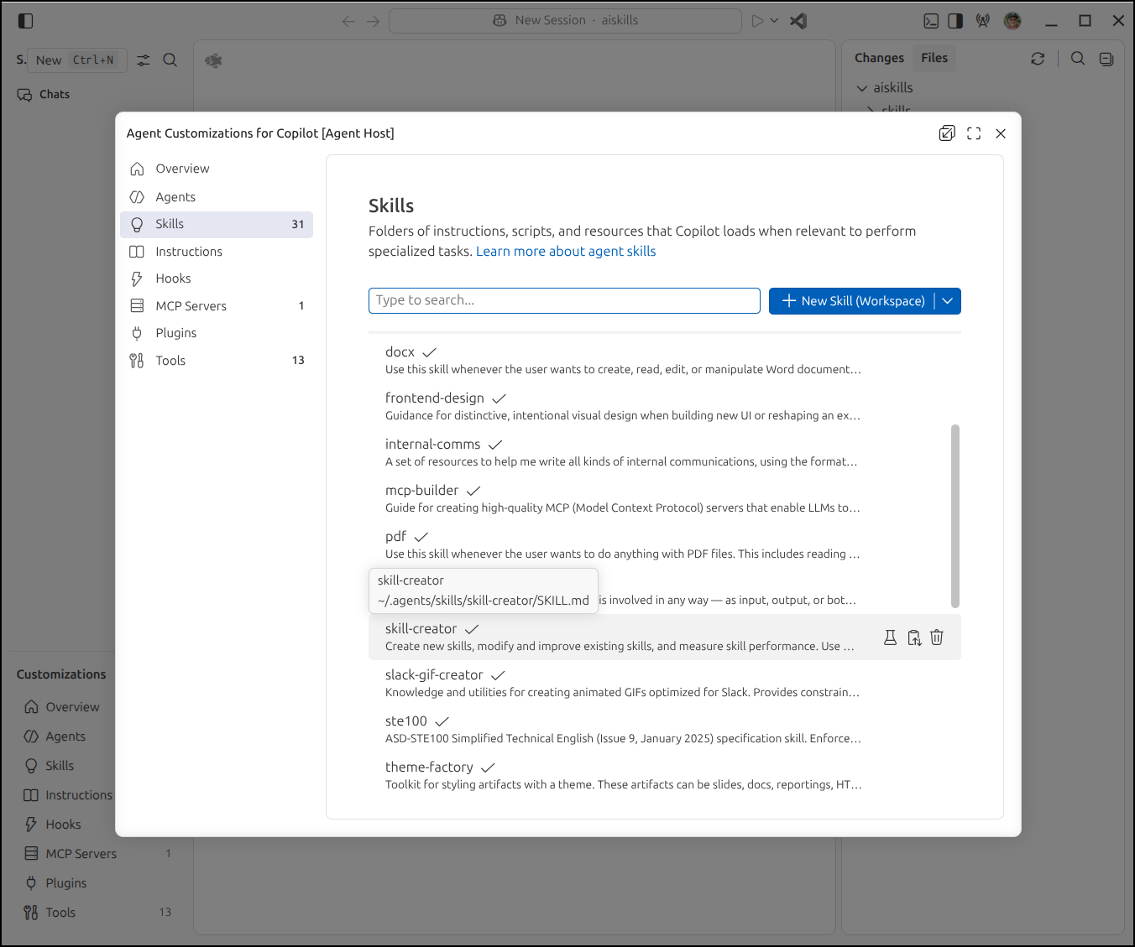The height and width of the screenshot is (947, 1135).
Task: Click the copy icon on skill-creator row
Action: tap(914, 637)
